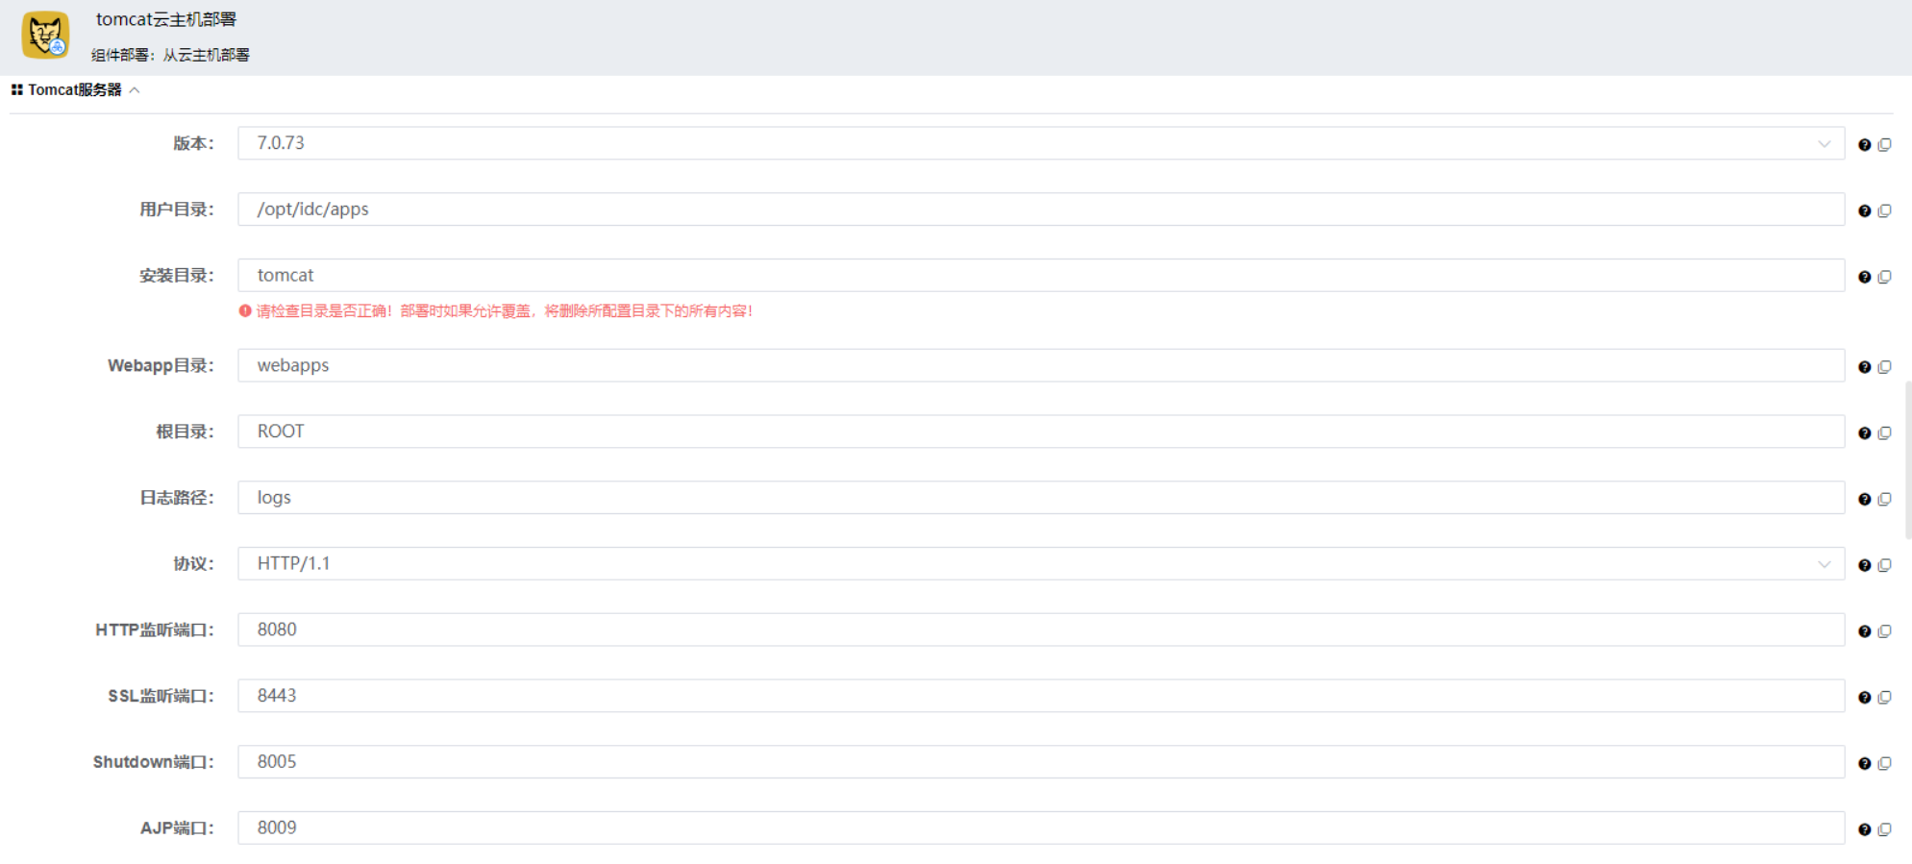Click the 根目录 field label
The width and height of the screenshot is (1912, 864).
coord(185,432)
